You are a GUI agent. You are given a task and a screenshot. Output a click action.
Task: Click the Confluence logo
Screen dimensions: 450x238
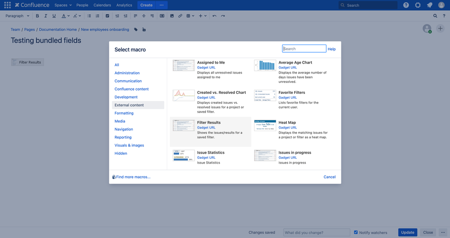coord(32,5)
